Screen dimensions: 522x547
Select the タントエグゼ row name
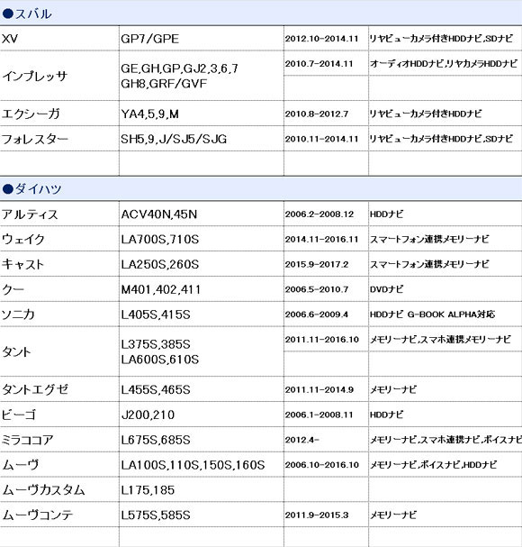35,389
